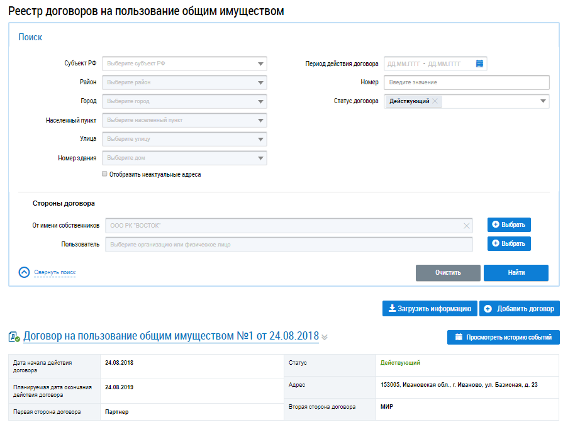
Task: Click the start date value 24.08.2018
Action: click(120, 363)
